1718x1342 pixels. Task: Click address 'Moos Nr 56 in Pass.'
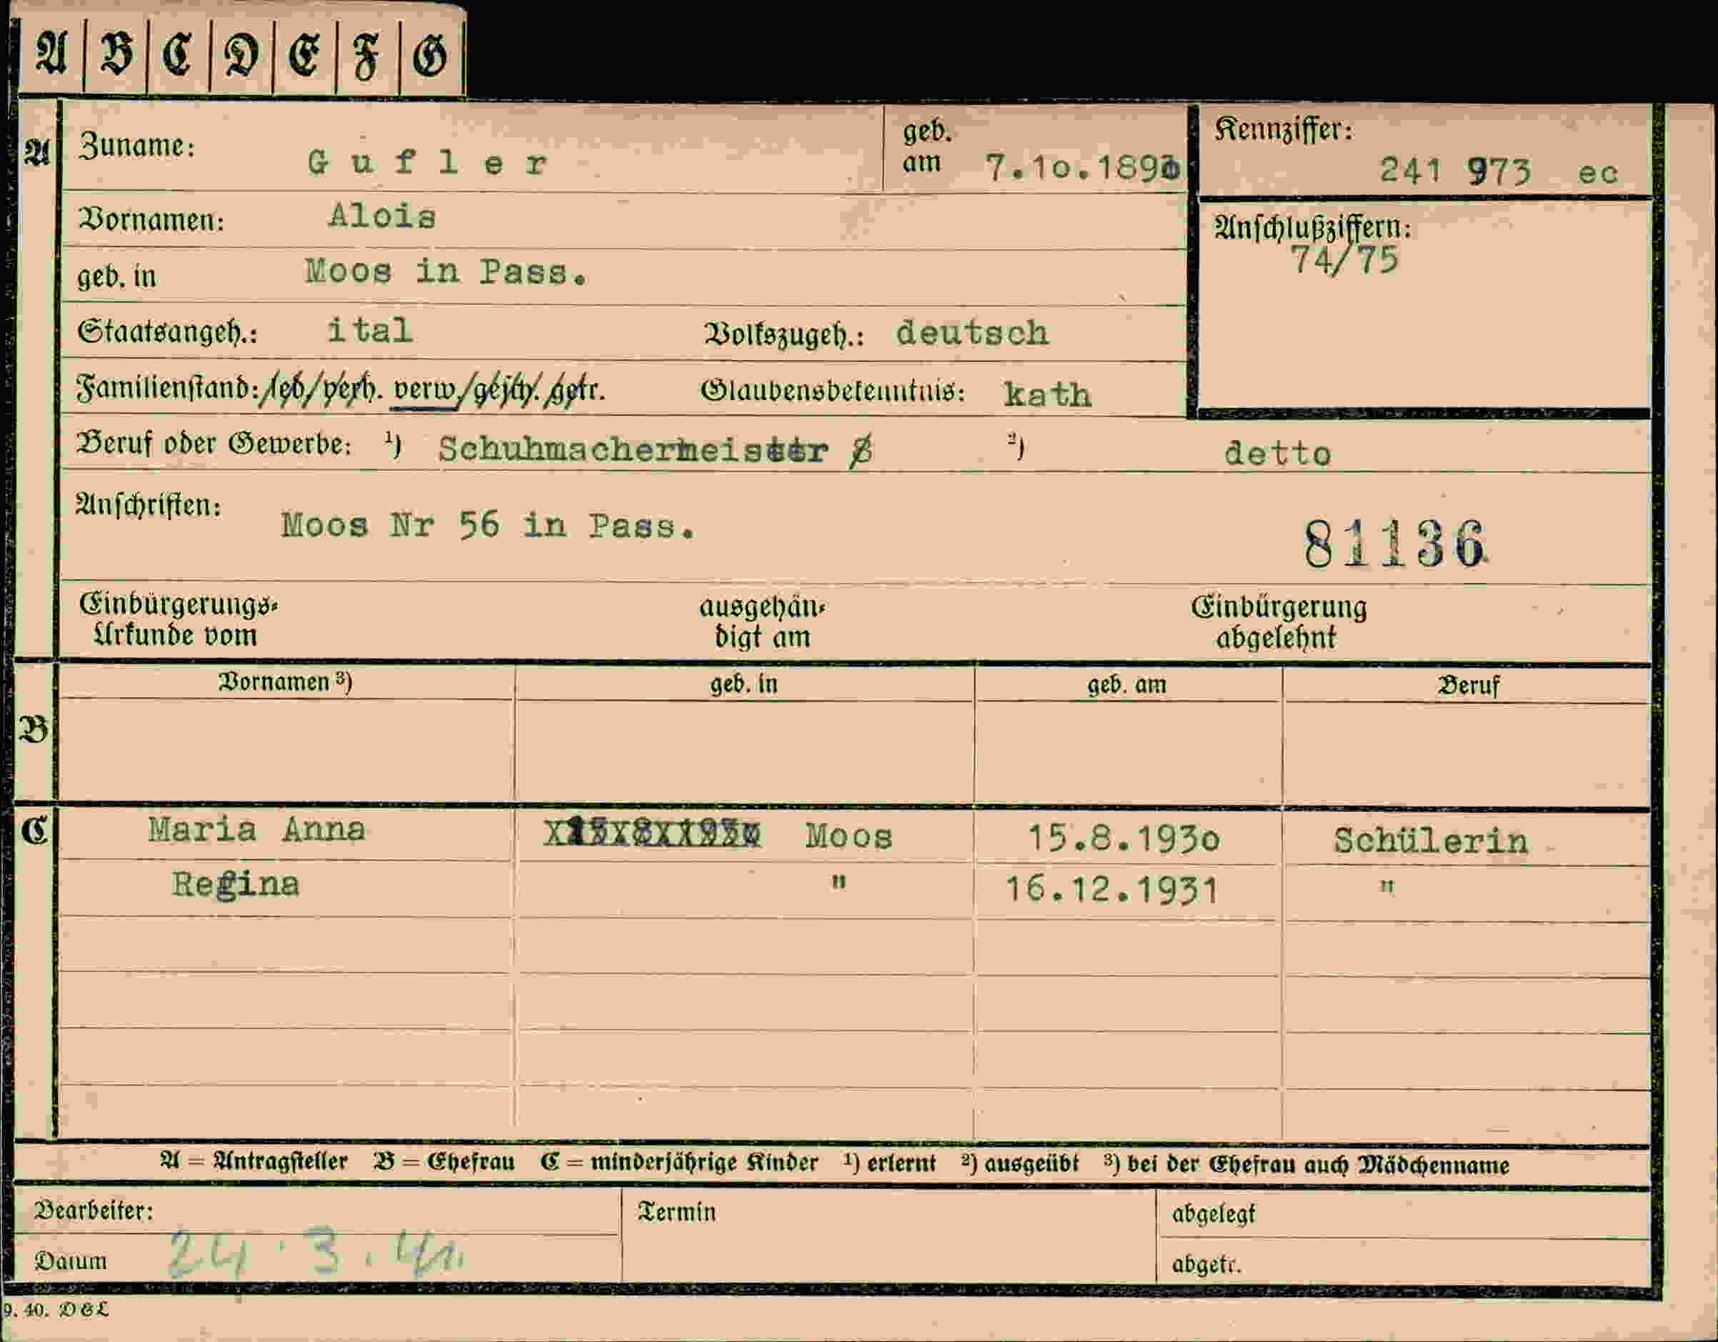[489, 525]
